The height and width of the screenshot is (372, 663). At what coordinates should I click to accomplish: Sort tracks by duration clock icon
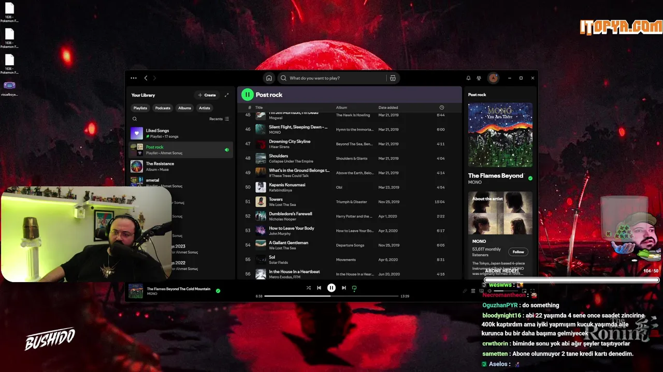[442, 107]
